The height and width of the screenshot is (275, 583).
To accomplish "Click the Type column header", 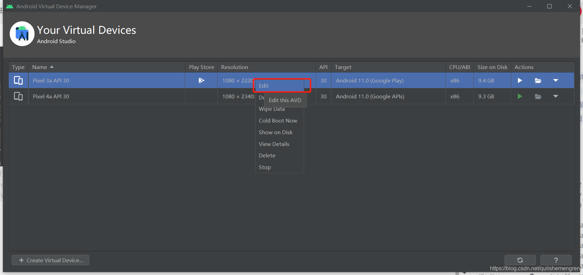I will click(18, 67).
